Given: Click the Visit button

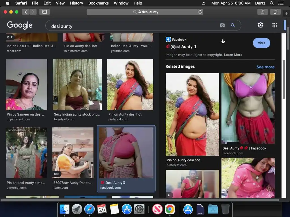Looking at the screenshot, I should pyautogui.click(x=261, y=43).
